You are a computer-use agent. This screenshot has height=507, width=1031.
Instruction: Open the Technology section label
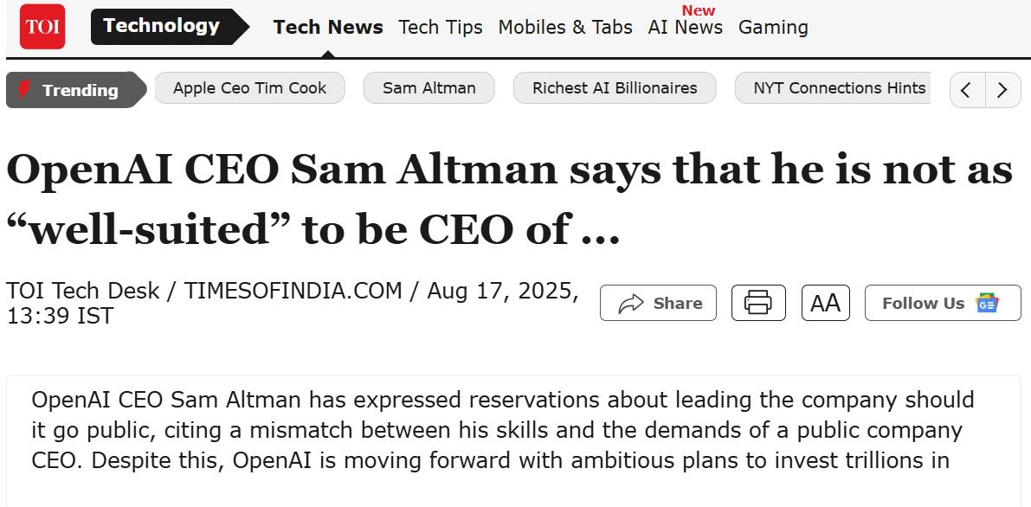pyautogui.click(x=162, y=26)
